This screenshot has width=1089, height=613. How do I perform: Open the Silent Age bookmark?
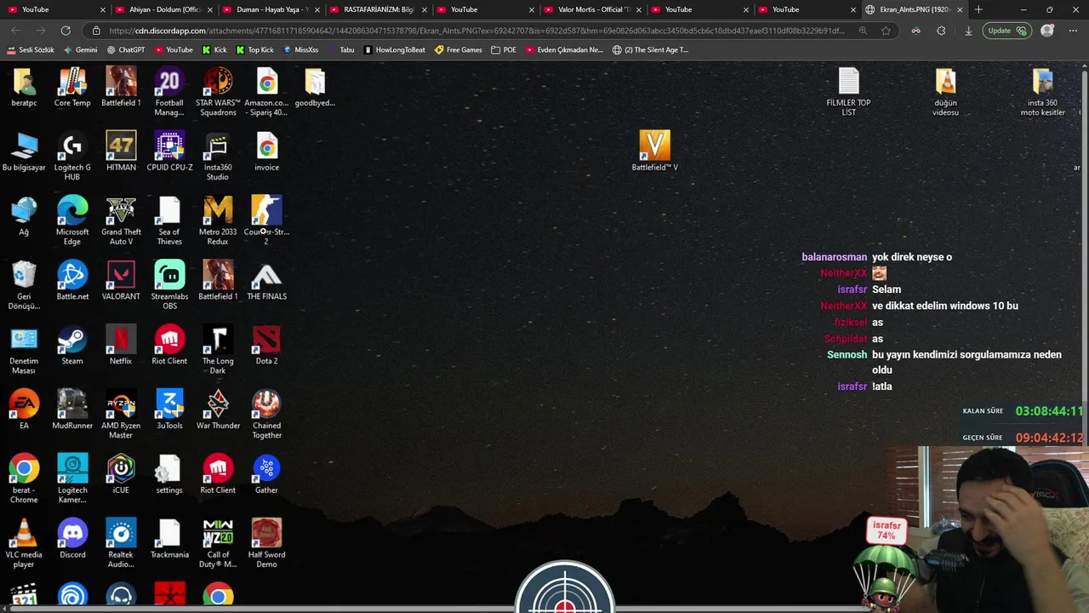tap(650, 50)
